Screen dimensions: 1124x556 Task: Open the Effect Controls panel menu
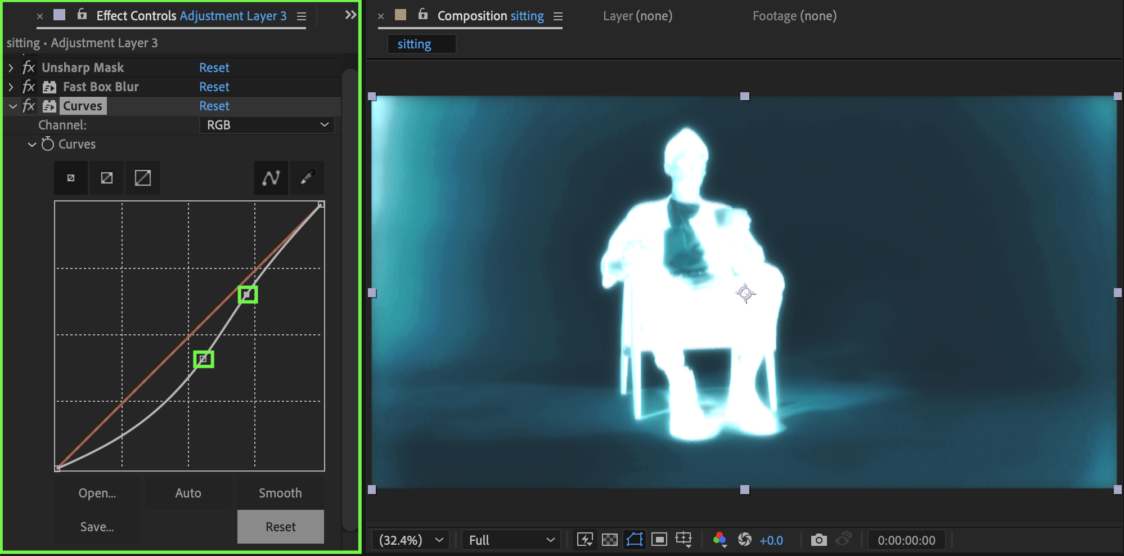(302, 16)
